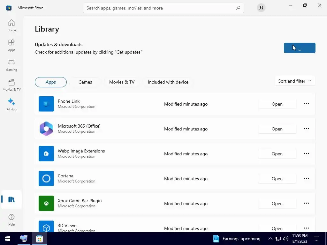327x245 pixels.
Task: Open the notification center icon
Action: click(x=316, y=239)
